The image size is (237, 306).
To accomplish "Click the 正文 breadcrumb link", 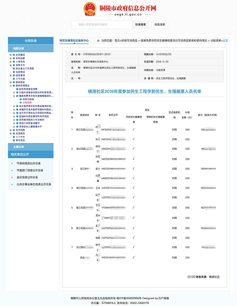I will [225, 41].
